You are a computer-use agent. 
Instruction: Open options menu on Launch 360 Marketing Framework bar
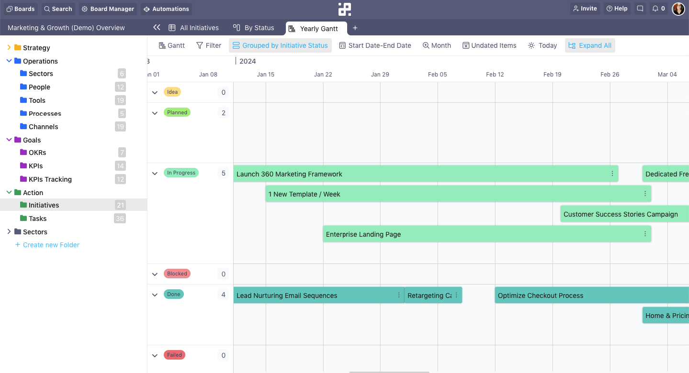(x=612, y=174)
